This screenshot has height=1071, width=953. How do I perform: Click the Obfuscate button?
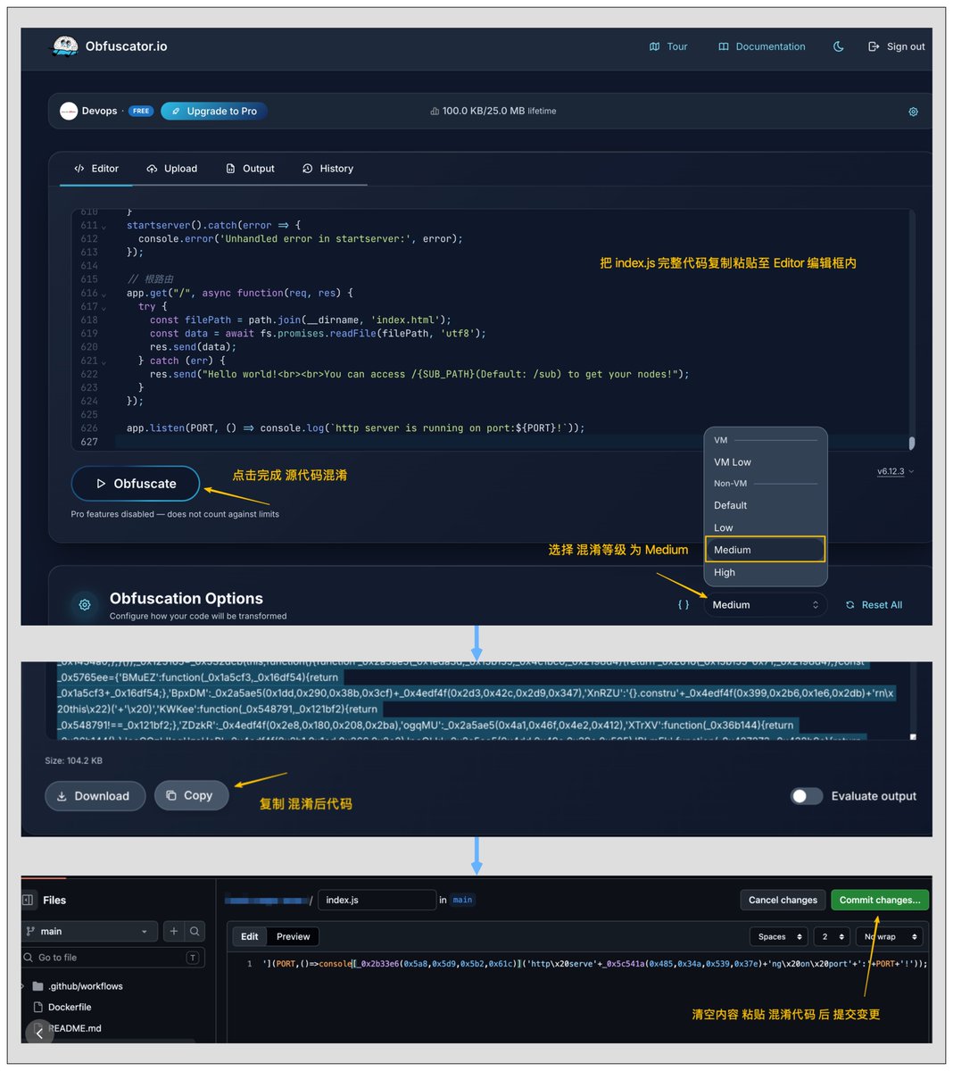point(136,484)
